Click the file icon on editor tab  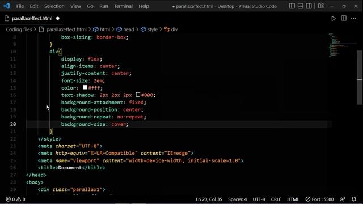7,18
